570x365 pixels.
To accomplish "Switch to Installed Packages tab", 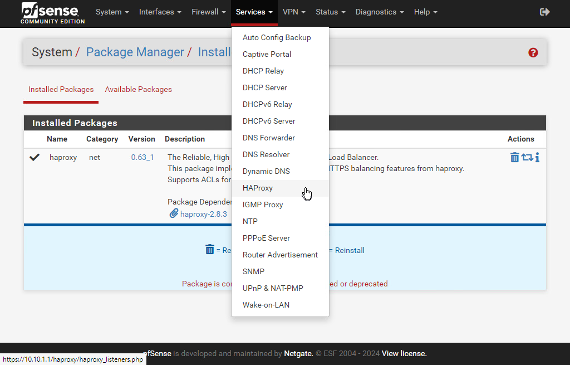I will pyautogui.click(x=61, y=90).
